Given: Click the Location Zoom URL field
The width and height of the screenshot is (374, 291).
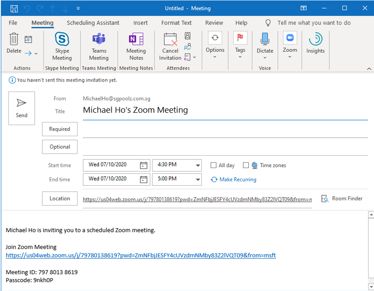Looking at the screenshot, I should click(x=197, y=200).
